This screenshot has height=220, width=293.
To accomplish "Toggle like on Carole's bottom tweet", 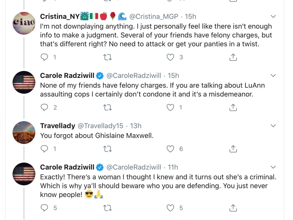I will pyautogui.click(x=170, y=208).
